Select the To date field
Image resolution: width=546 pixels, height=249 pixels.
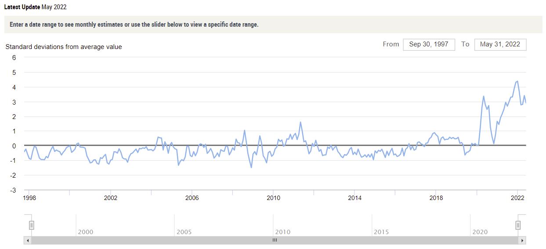pos(500,44)
